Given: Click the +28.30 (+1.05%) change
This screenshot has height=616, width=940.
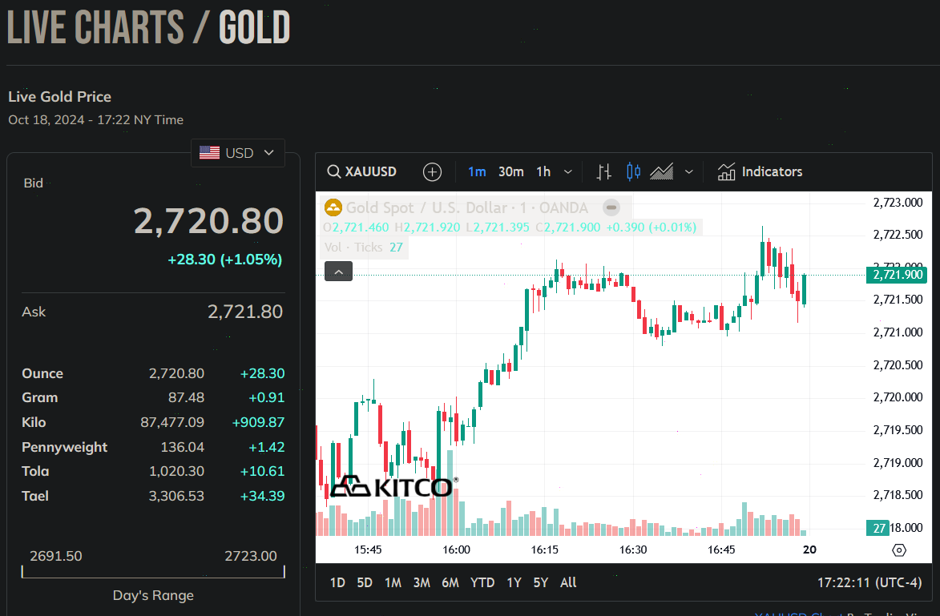Looking at the screenshot, I should [225, 260].
